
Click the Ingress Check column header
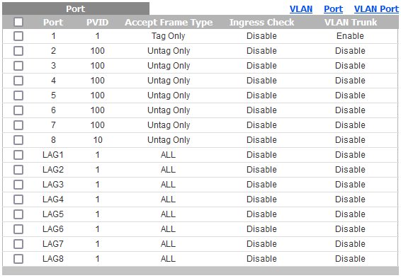[261, 22]
